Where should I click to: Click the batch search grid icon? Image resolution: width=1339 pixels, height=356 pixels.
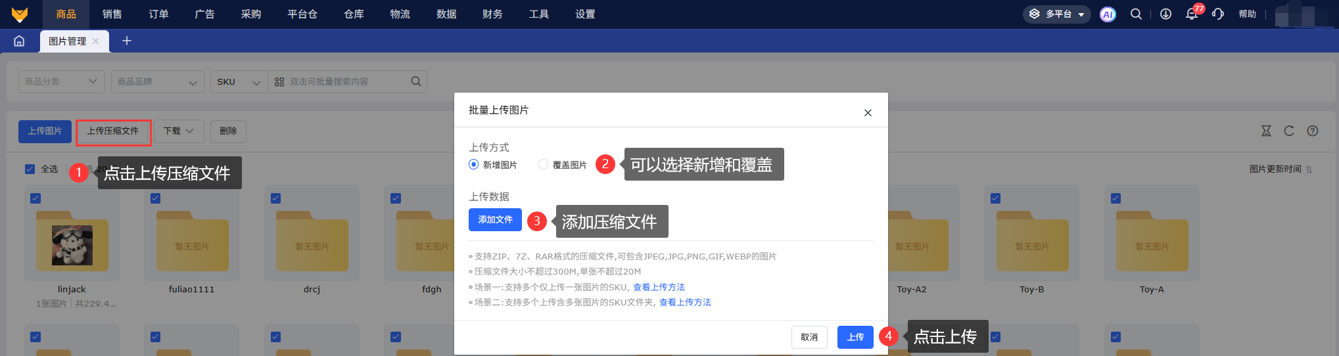[x=279, y=82]
